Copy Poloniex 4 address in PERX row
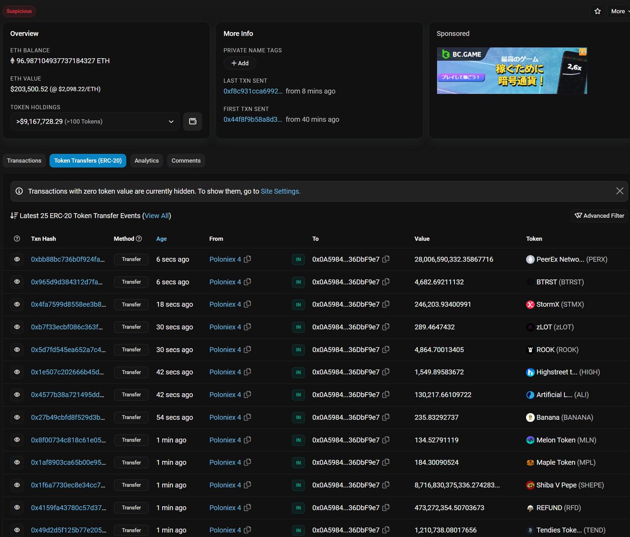 tap(247, 259)
